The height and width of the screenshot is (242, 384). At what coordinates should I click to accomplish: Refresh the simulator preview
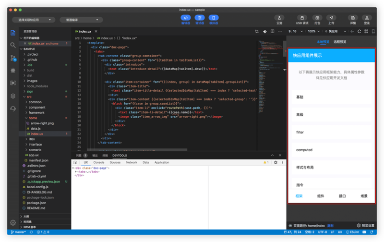(359, 31)
